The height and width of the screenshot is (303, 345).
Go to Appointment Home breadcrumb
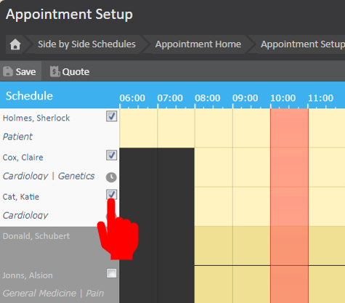pyautogui.click(x=198, y=44)
